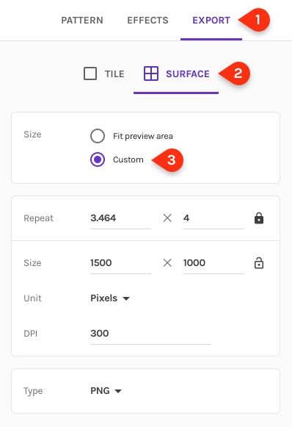Click the Size width field 1500
The height and width of the screenshot is (427, 292).
click(x=120, y=263)
